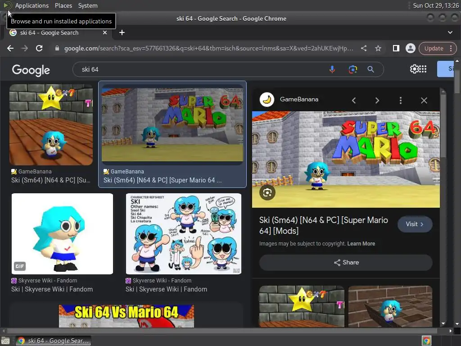This screenshot has height=346, width=461.
Task: Open second Ski Skyverse Wiki Fandom result
Action: coord(167,289)
